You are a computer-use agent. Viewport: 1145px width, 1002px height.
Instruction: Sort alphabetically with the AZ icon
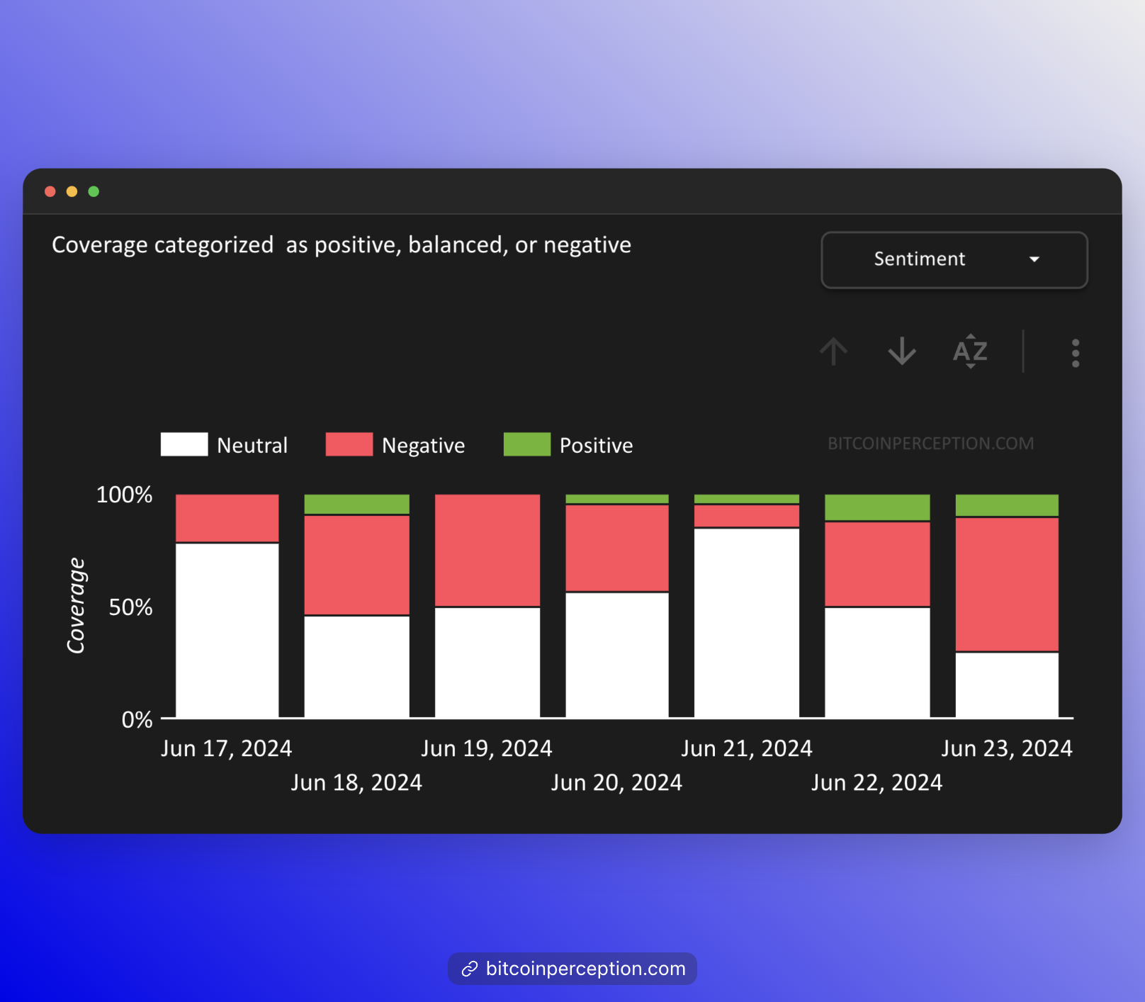tap(970, 351)
